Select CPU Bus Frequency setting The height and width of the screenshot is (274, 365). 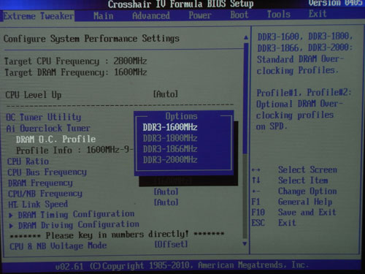click(47, 172)
